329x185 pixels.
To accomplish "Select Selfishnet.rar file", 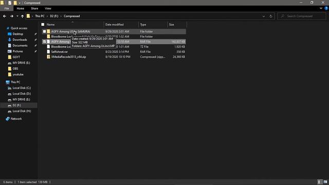I will pyautogui.click(x=60, y=51).
